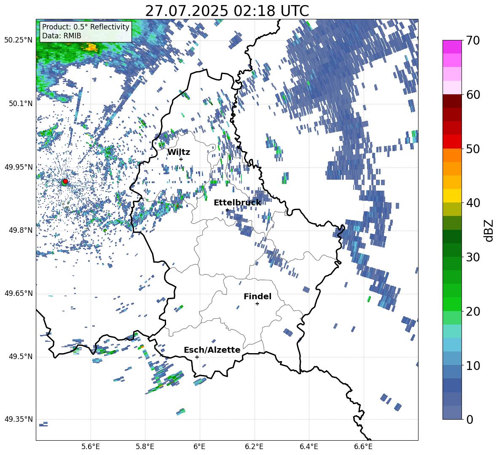Click the Ettelbruck city label
The width and height of the screenshot is (499, 455).
237,203
